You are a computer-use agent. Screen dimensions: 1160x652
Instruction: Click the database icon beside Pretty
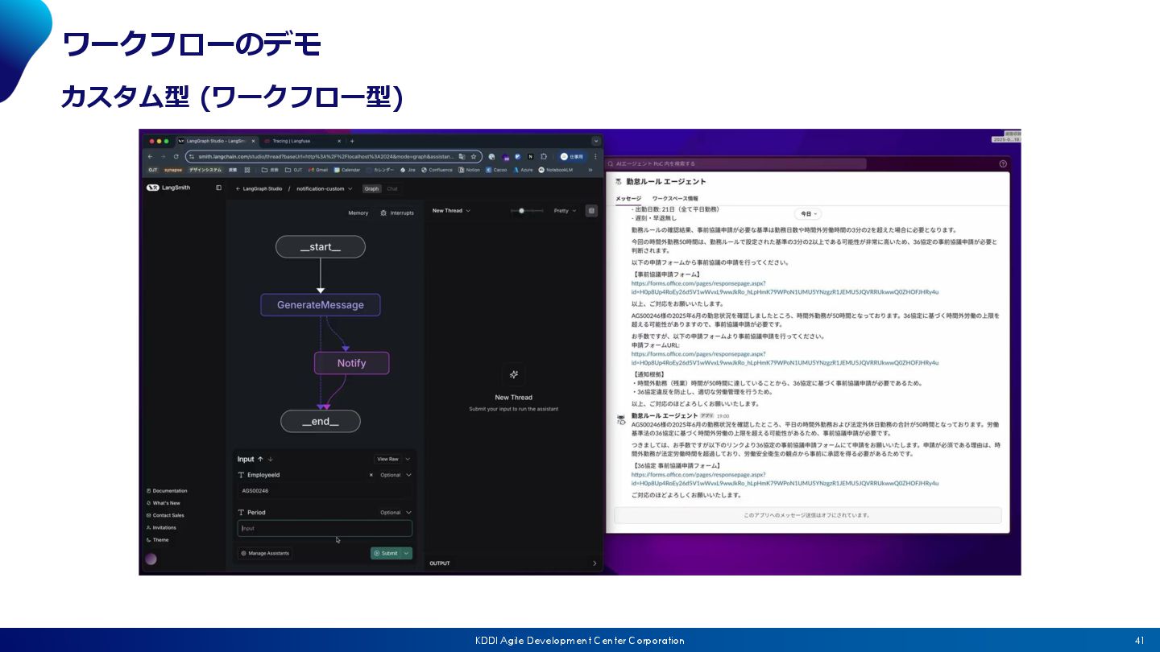592,211
